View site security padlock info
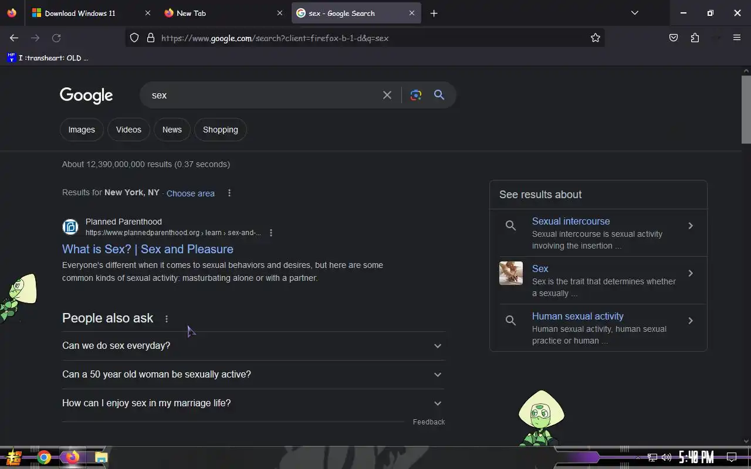Screen dimensions: 751x469 151,38
